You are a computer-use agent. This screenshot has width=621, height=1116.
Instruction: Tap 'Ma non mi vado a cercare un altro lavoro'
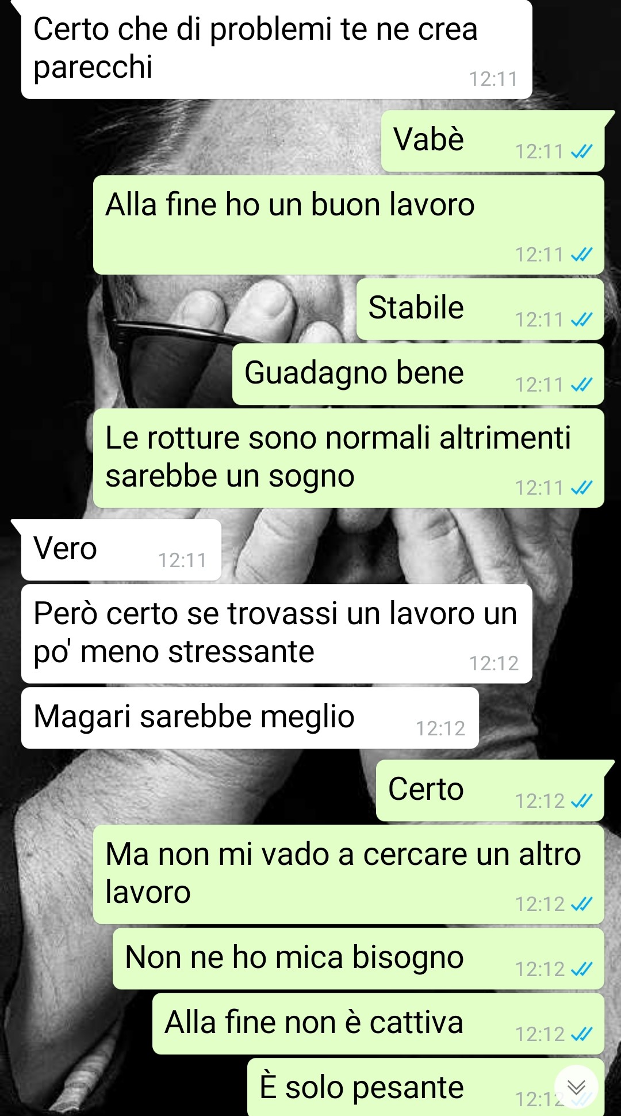click(x=348, y=875)
